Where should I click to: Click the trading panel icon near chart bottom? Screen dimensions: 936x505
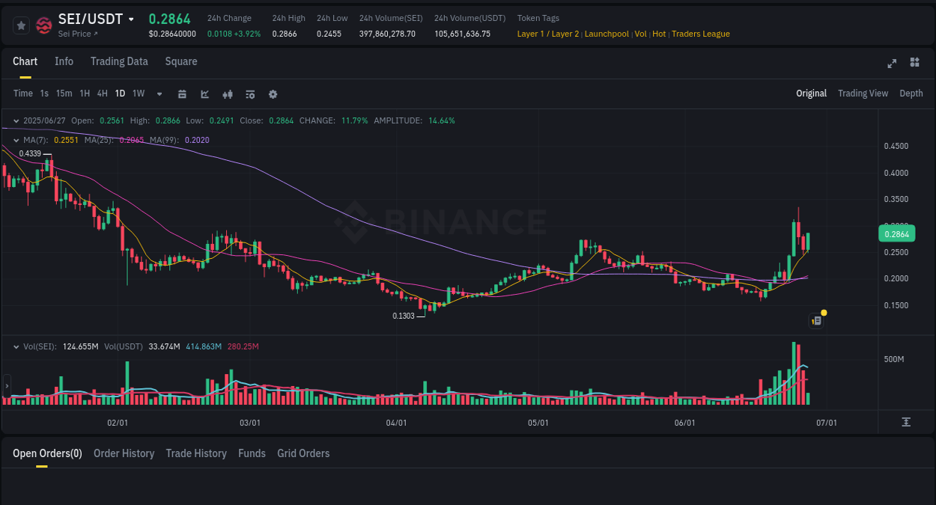tap(816, 320)
